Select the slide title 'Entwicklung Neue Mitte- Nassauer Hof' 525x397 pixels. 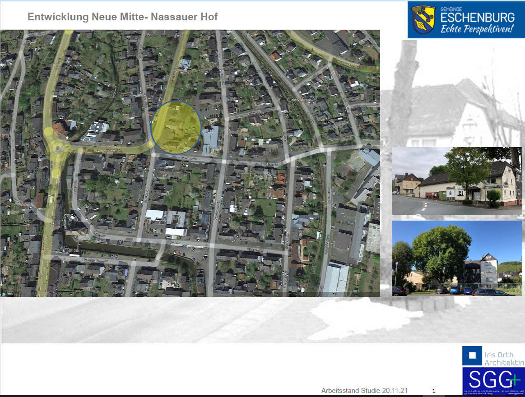[x=122, y=17]
